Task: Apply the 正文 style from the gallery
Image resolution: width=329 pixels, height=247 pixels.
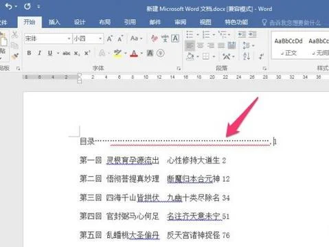Action: [288, 46]
